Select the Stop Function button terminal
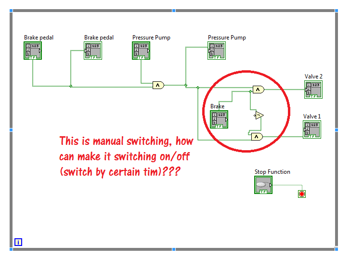Screen dimensions: 350x271 263,185
